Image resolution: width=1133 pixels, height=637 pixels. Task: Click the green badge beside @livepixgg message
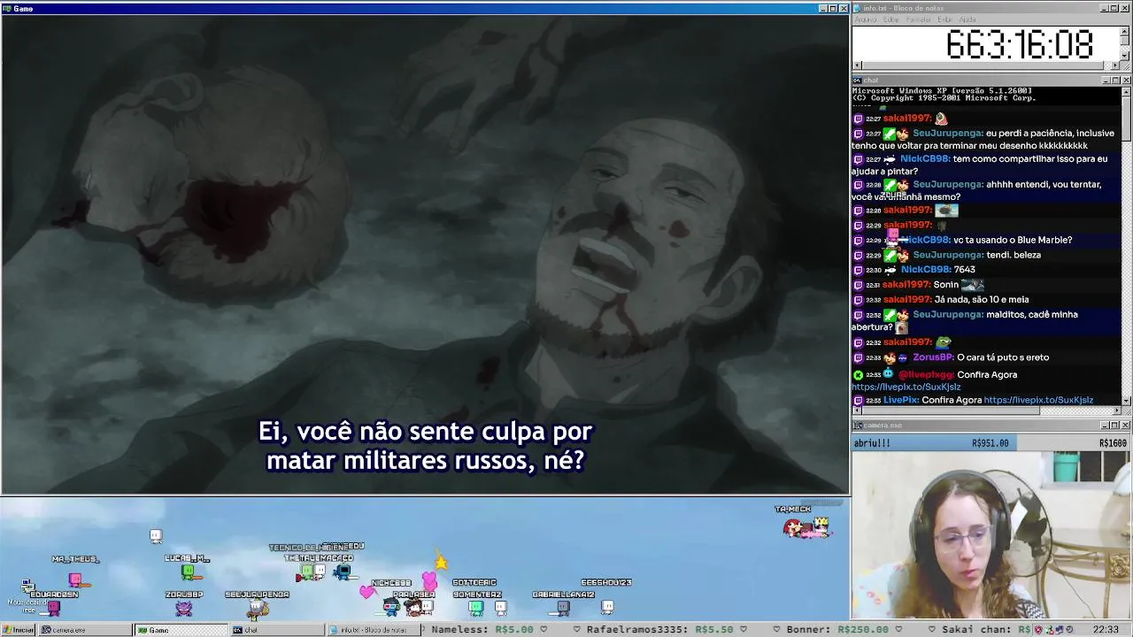[x=858, y=374]
